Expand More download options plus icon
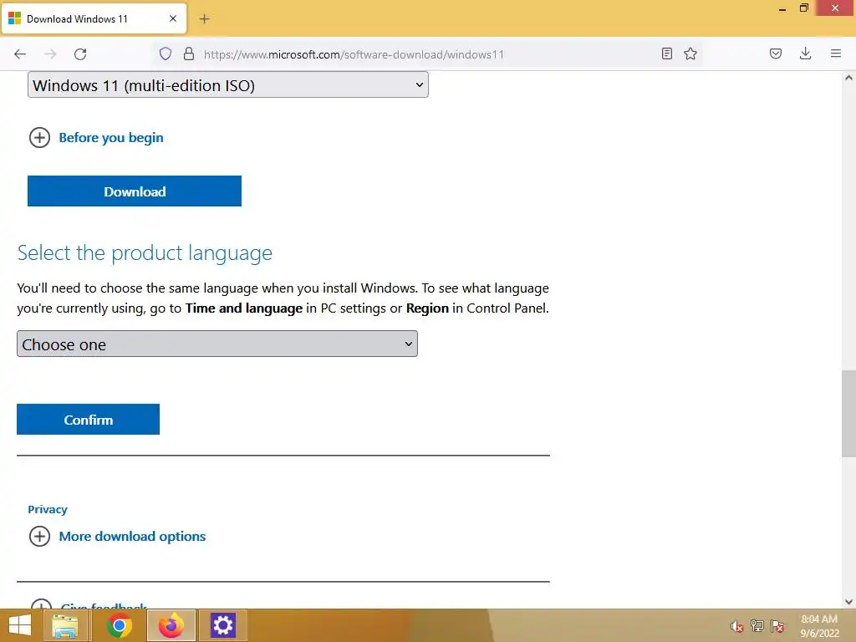Image resolution: width=856 pixels, height=642 pixels. click(39, 536)
